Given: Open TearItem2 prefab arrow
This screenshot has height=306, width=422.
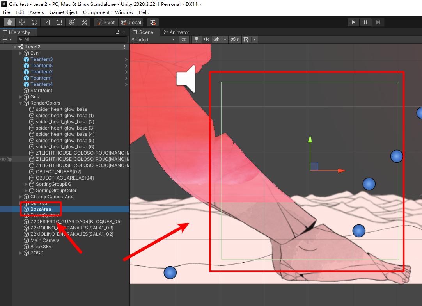Looking at the screenshot, I should click(126, 72).
